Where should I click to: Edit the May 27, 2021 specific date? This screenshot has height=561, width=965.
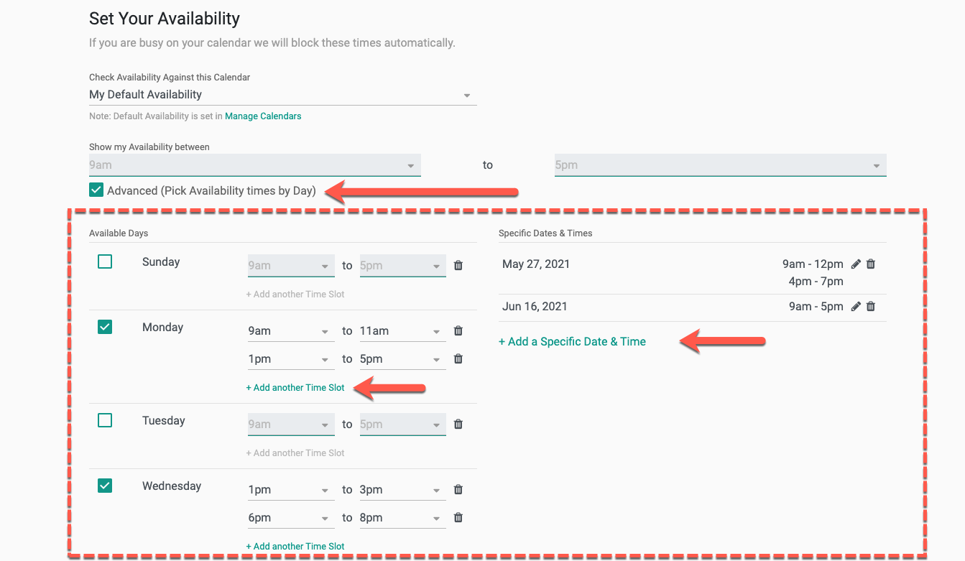click(856, 264)
